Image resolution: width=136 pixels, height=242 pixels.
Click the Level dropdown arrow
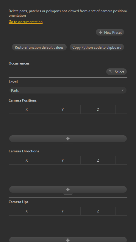pos(123,90)
